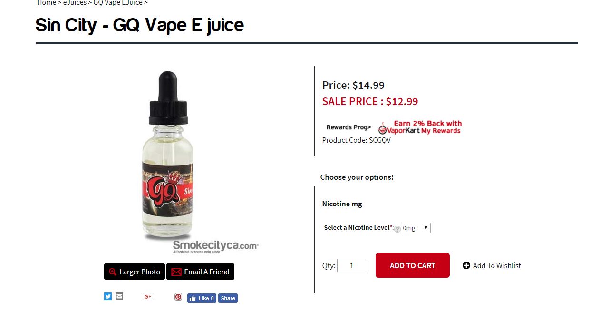Share via the Google Plus icon

(148, 297)
